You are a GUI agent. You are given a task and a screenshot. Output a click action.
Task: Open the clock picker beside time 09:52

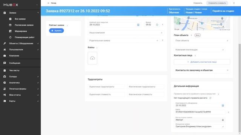pos(157,25)
